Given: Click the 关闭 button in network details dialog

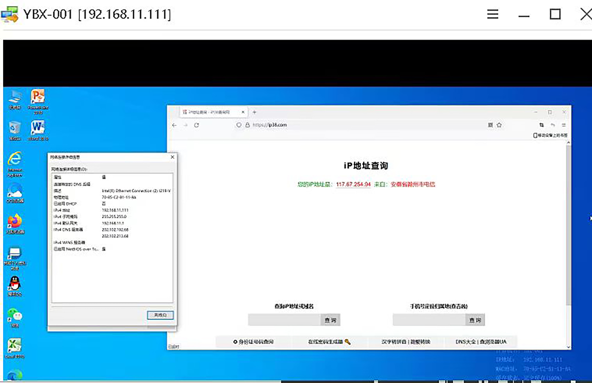Looking at the screenshot, I should point(160,315).
